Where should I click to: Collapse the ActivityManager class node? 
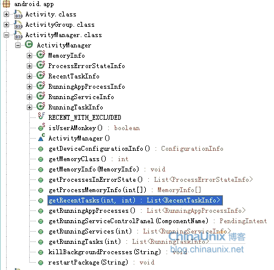(x=18, y=45)
